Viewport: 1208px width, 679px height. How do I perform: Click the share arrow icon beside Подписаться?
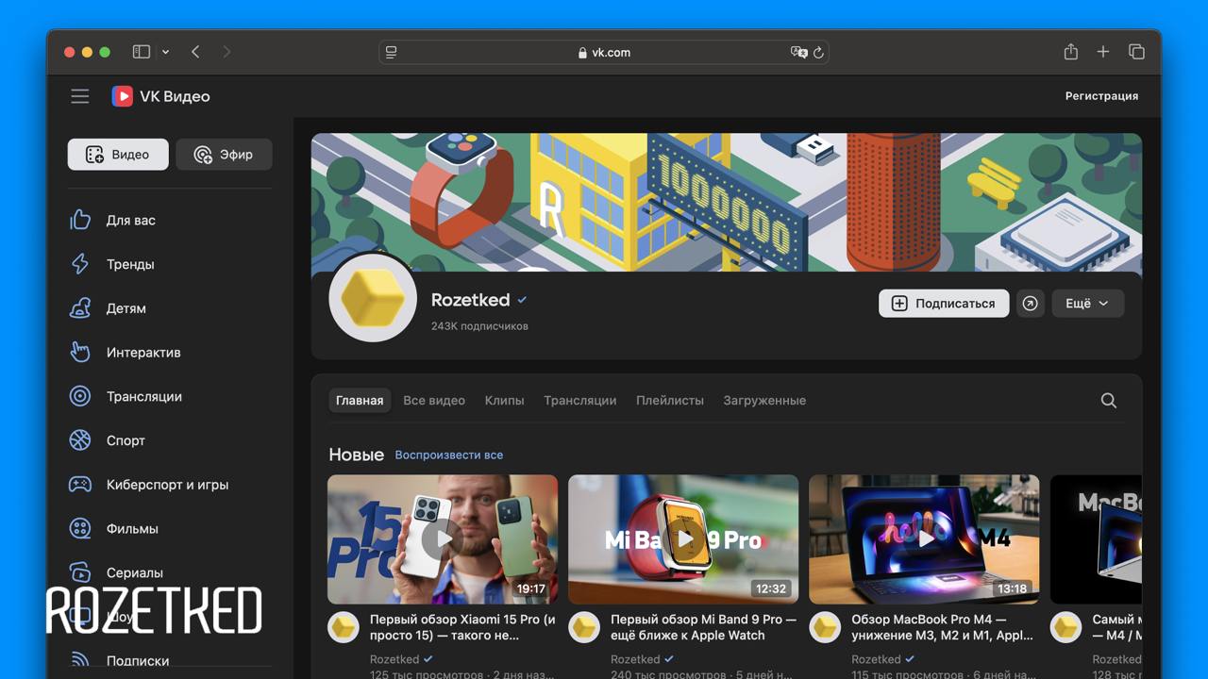coord(1031,304)
